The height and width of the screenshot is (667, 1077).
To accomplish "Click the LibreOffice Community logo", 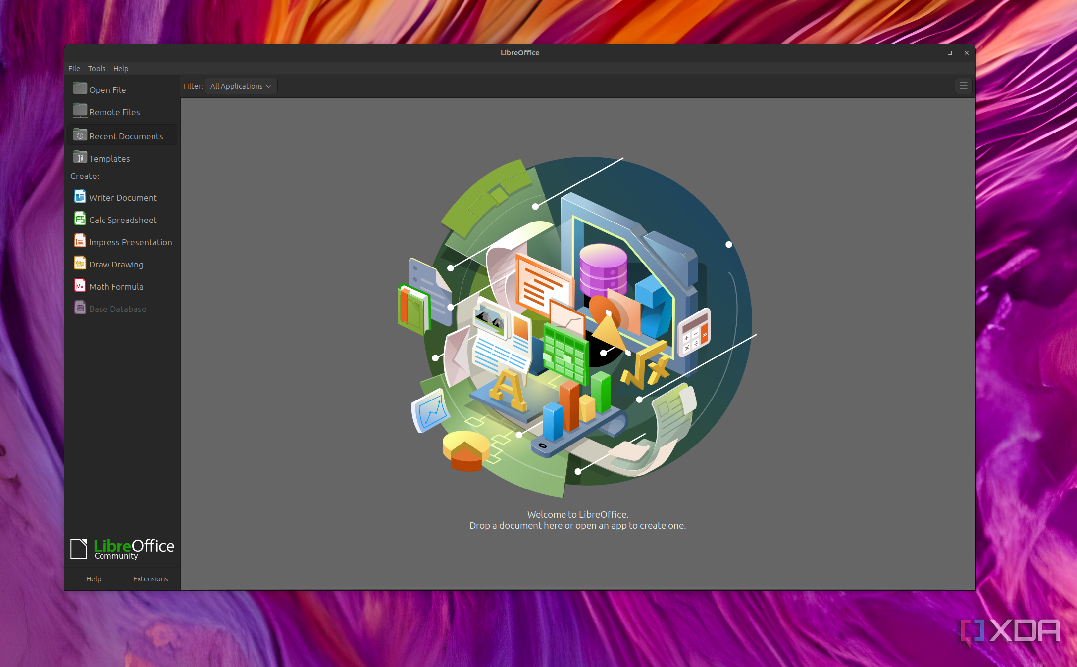I will coord(122,549).
